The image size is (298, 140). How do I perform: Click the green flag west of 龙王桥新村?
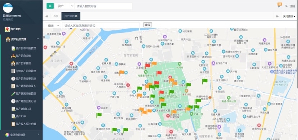205,81
